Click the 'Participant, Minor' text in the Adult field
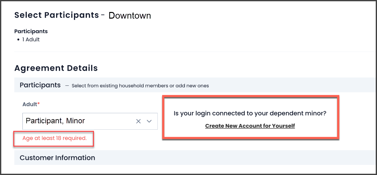Screen dimensions: 377x175 point(55,121)
